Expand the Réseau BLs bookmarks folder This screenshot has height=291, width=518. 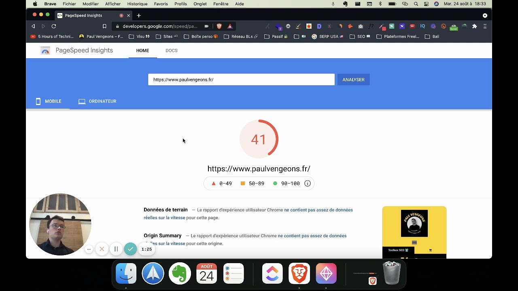pos(241,36)
